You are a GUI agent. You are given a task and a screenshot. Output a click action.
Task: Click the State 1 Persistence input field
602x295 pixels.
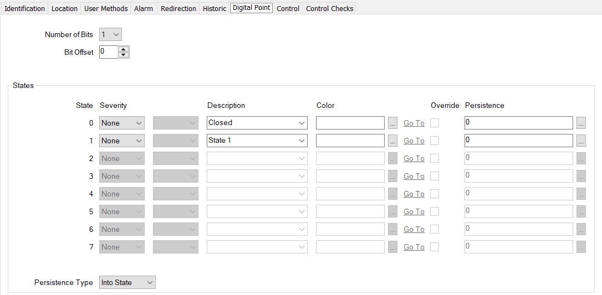click(x=518, y=141)
